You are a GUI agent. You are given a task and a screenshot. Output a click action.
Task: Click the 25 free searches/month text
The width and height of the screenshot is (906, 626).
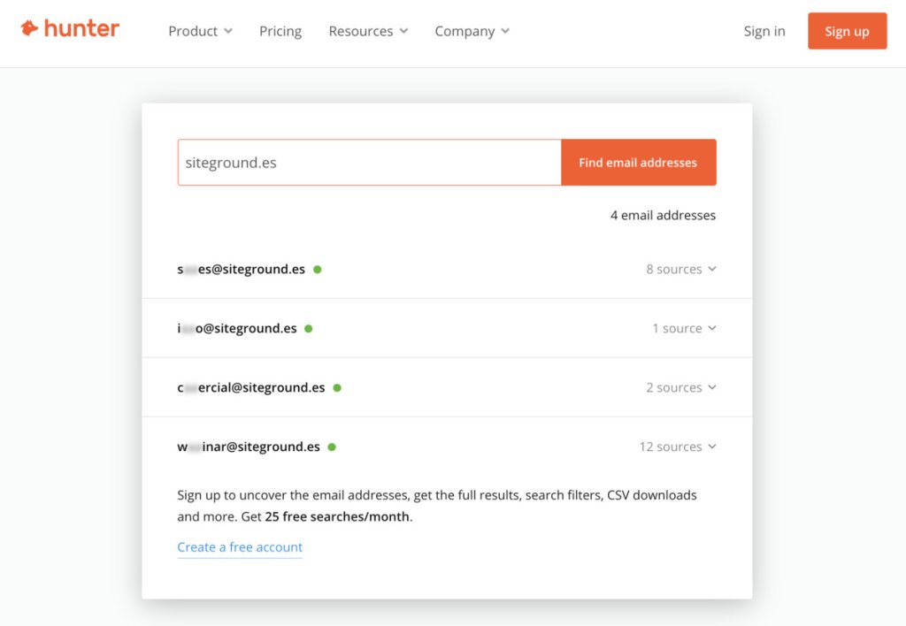(x=337, y=517)
